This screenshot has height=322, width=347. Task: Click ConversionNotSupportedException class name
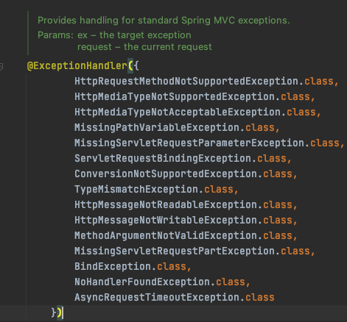pyautogui.click(x=166, y=173)
